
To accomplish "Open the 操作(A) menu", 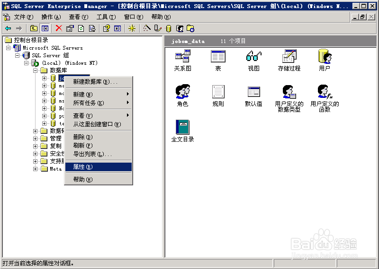I will pos(51,17).
